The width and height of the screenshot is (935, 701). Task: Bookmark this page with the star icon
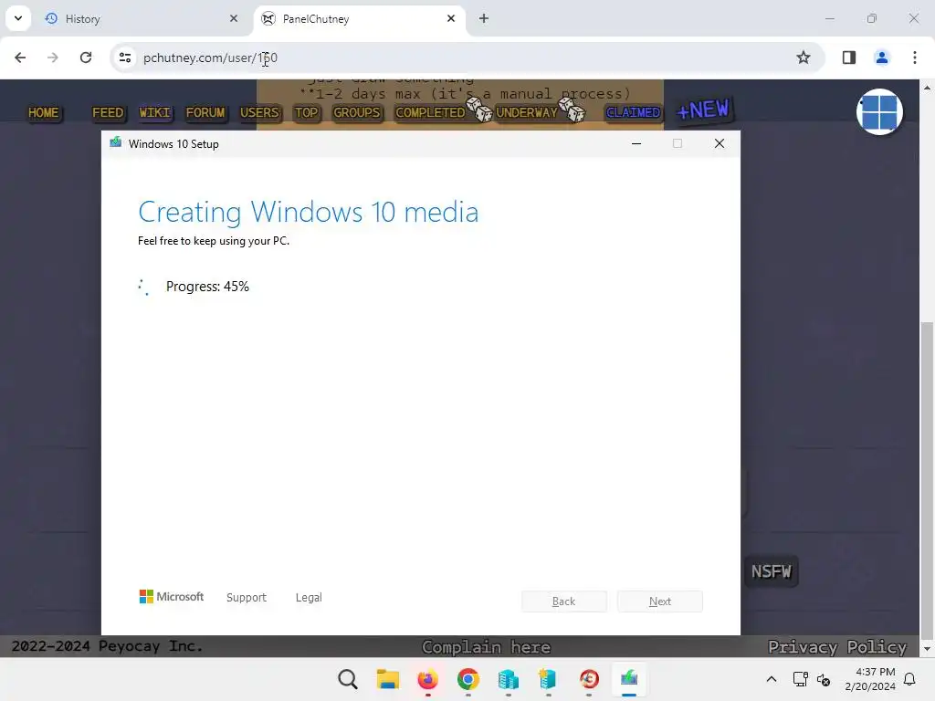[x=804, y=58]
